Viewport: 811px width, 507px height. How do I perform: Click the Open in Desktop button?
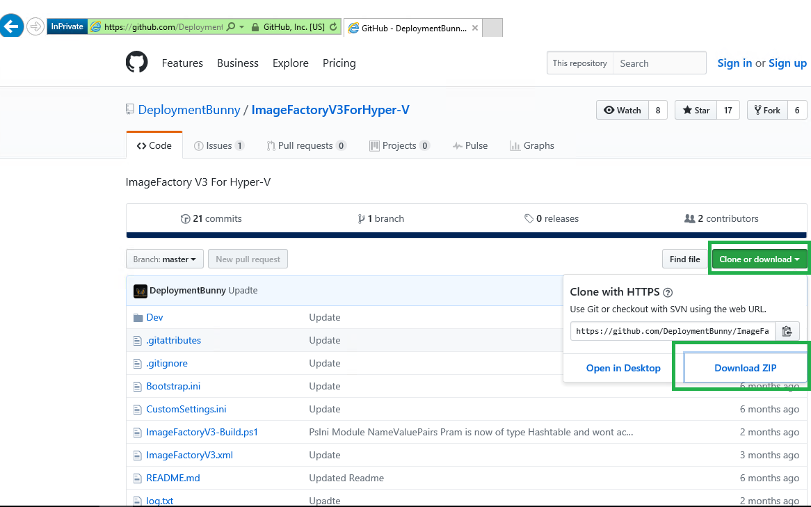coord(623,368)
